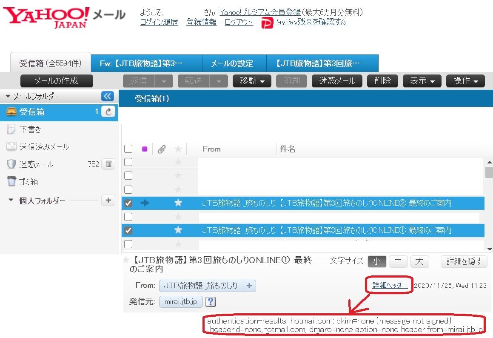Open the 詳細ヘッダー link
This screenshot has height=338, width=493.
point(390,285)
